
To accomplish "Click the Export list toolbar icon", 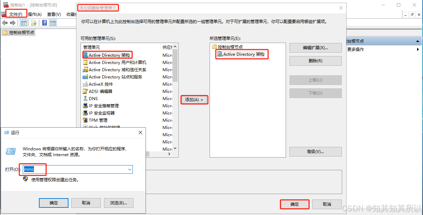I will click(x=34, y=23).
